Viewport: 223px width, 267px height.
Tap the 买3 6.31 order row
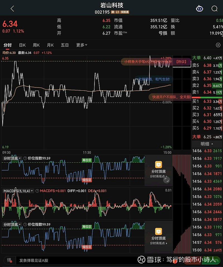[207, 115]
